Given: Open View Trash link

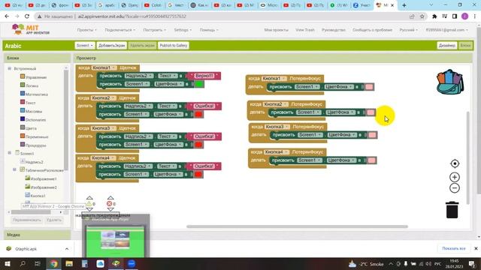Looking at the screenshot, I should click(305, 30).
